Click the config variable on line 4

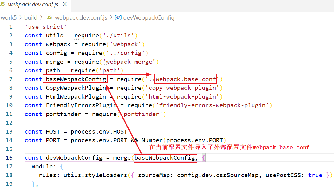[56, 53]
